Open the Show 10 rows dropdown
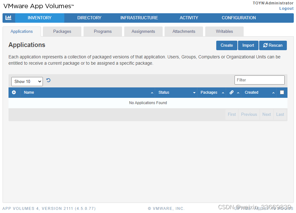 pos(27,81)
